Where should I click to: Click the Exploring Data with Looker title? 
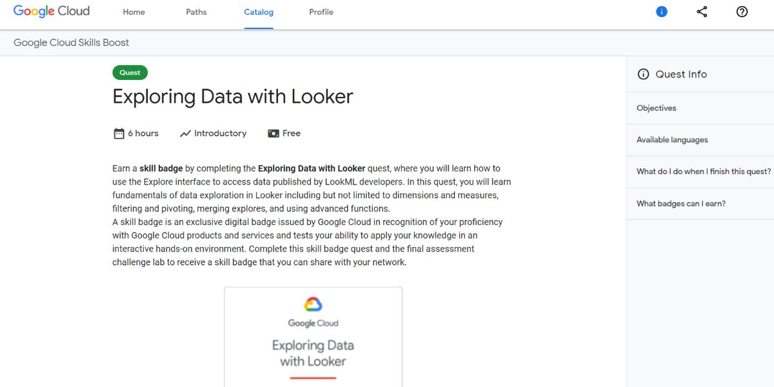click(x=233, y=97)
